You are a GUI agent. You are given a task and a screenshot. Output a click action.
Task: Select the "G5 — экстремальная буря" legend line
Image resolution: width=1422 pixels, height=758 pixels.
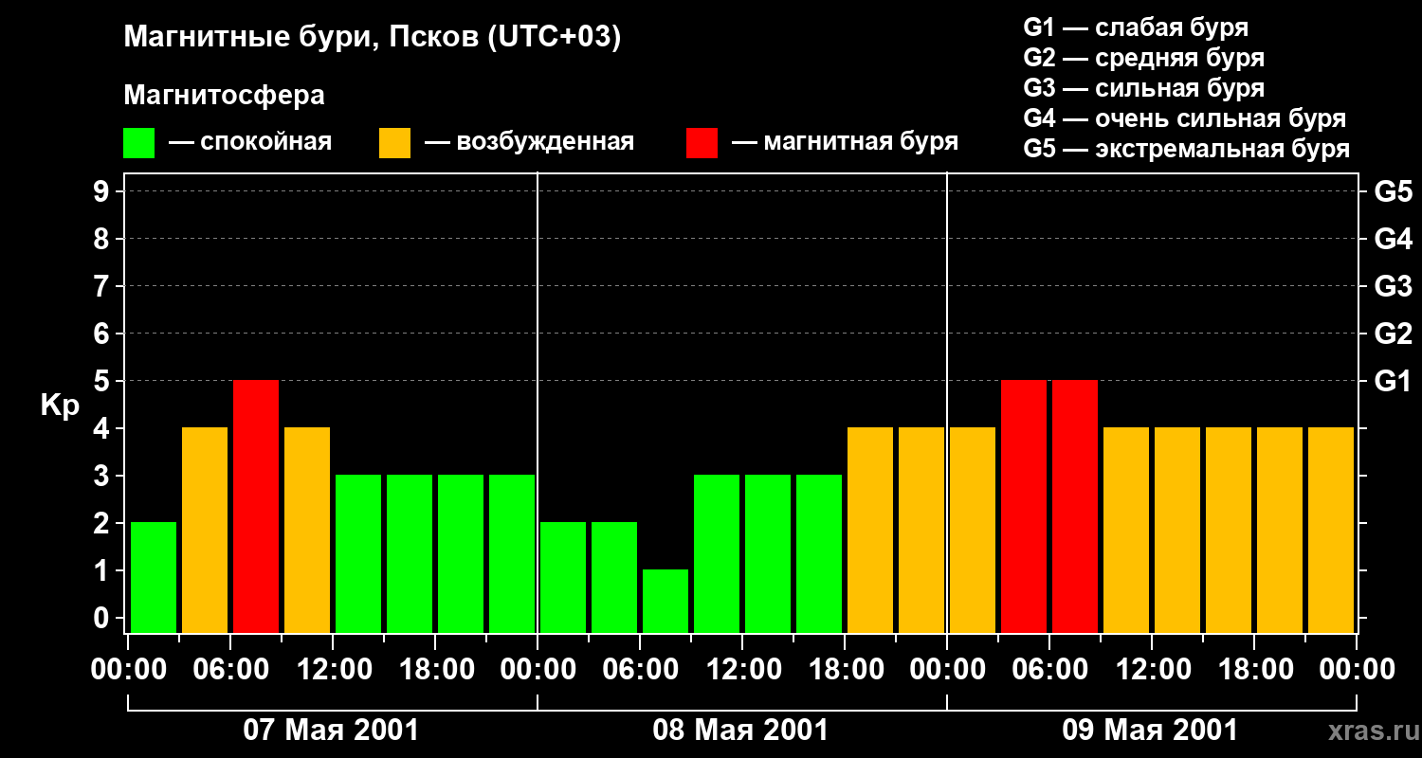[x=1187, y=149]
